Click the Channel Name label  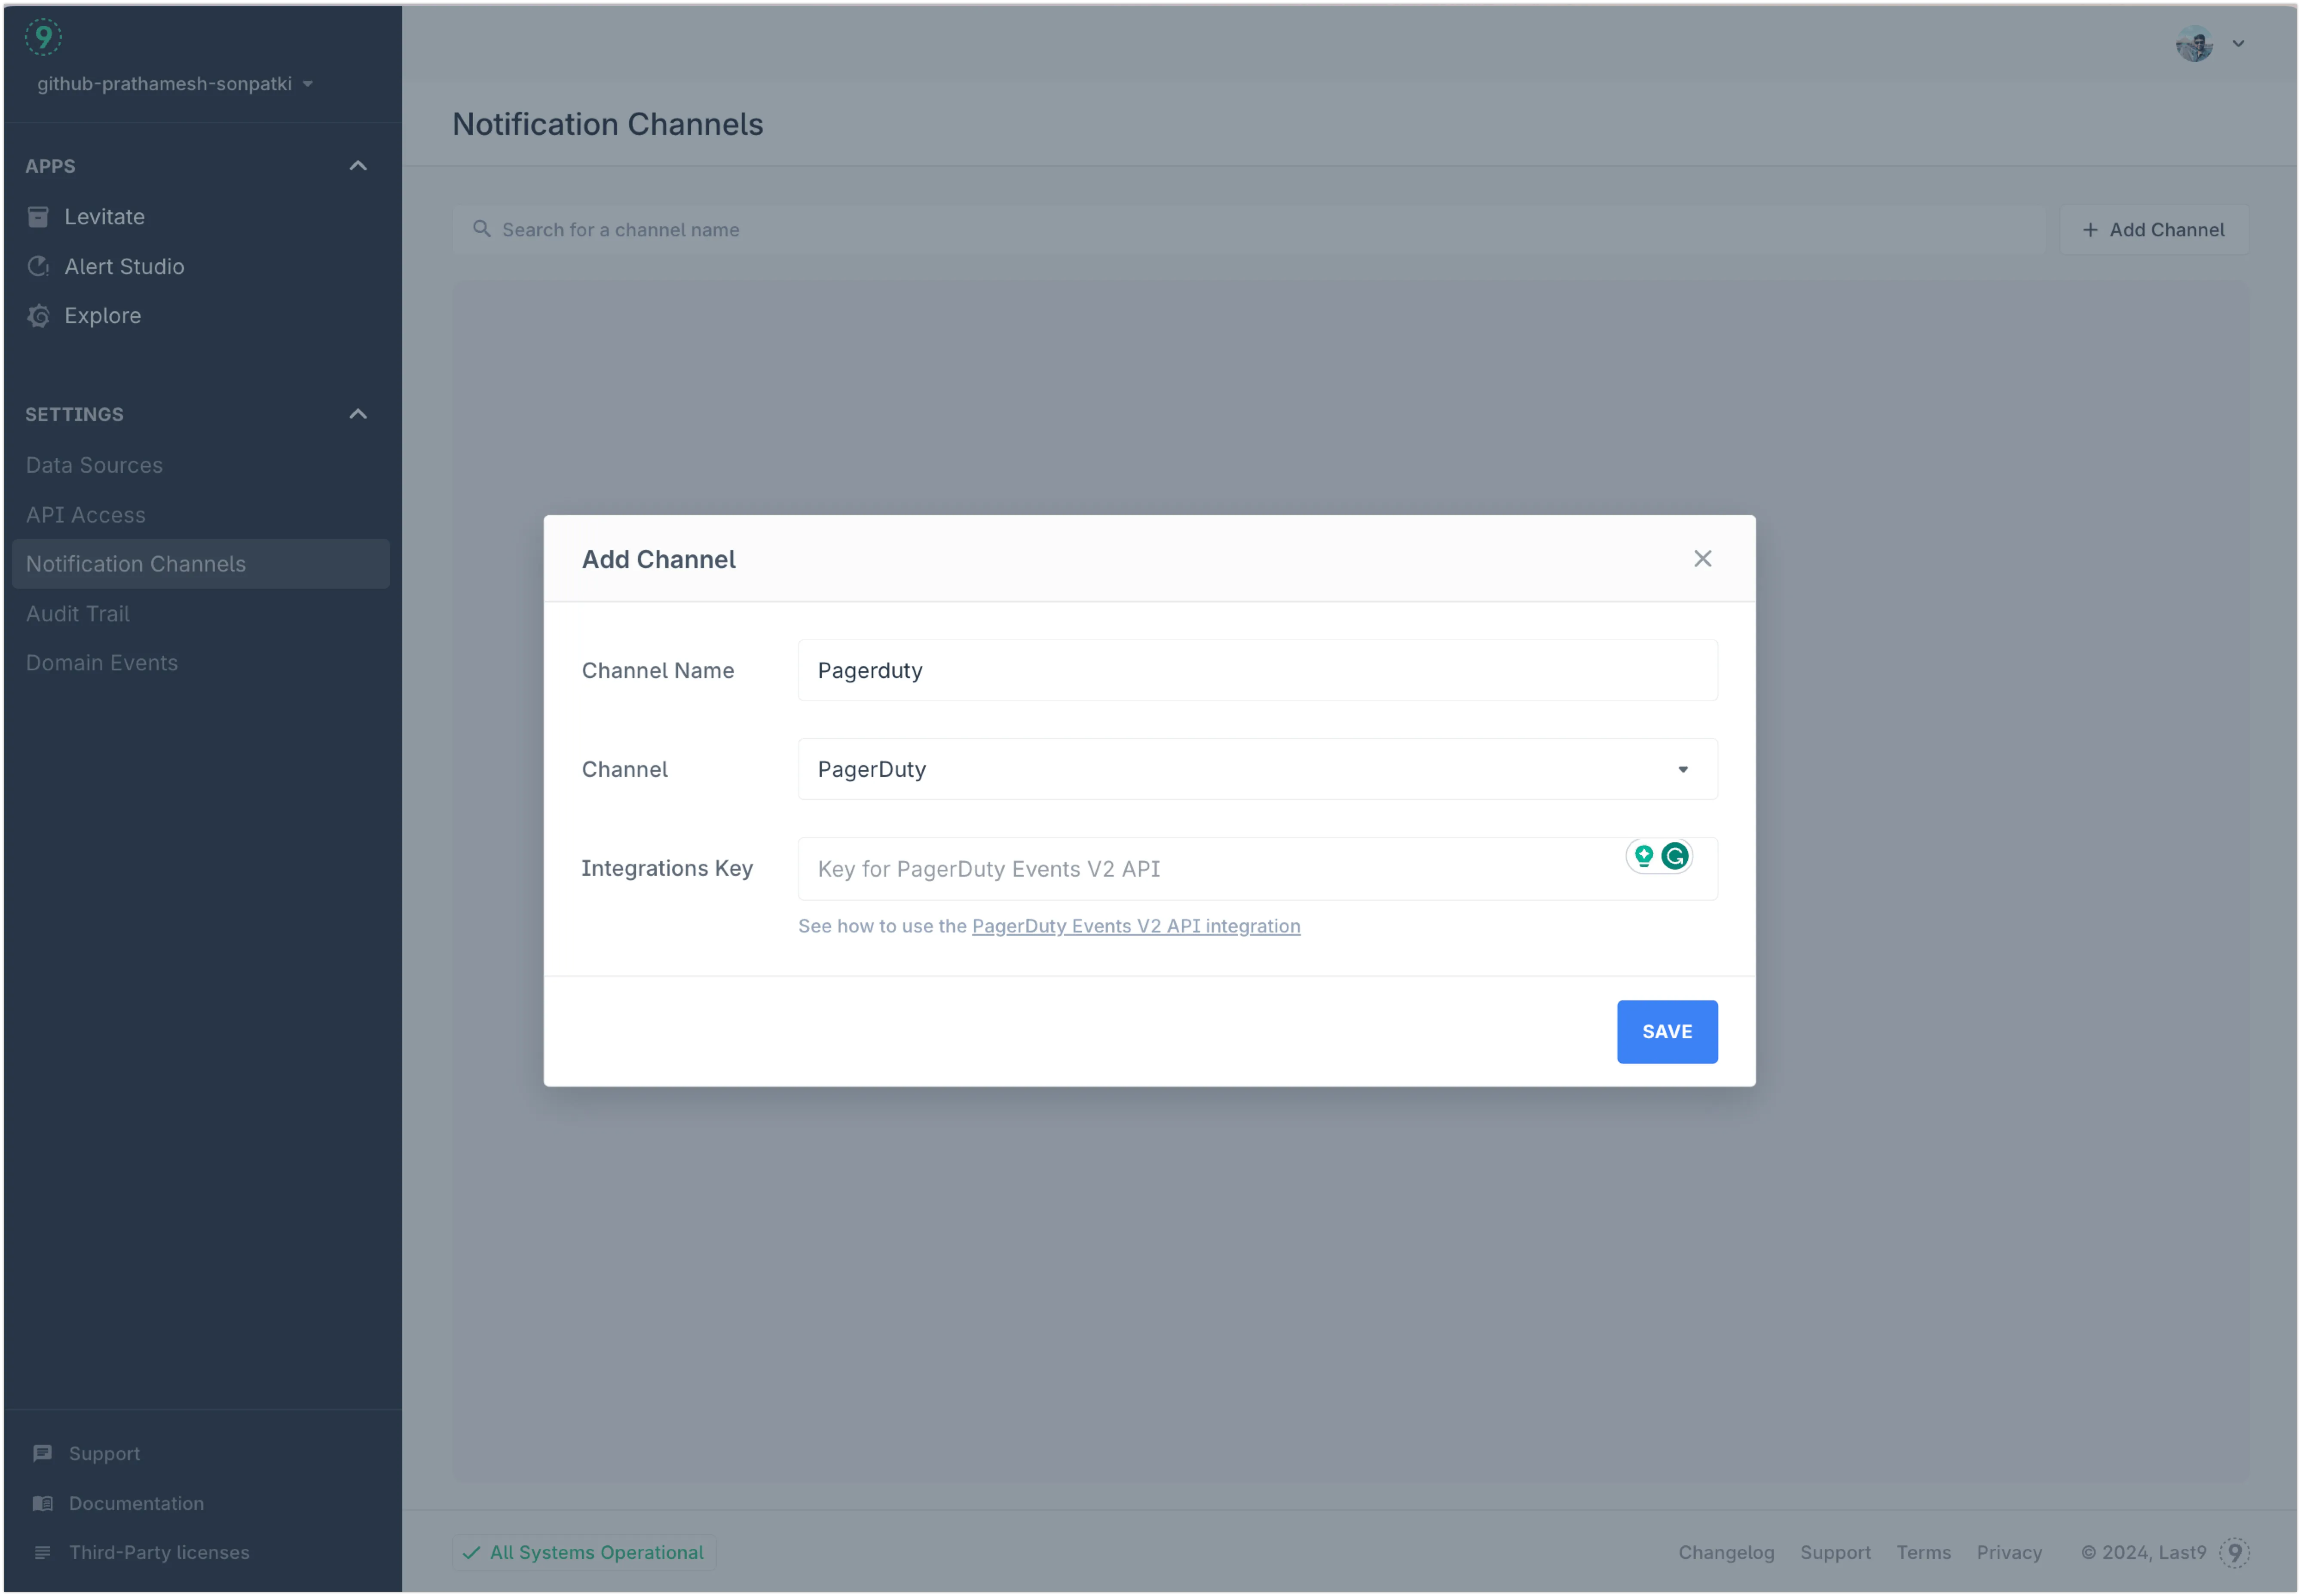pos(658,670)
